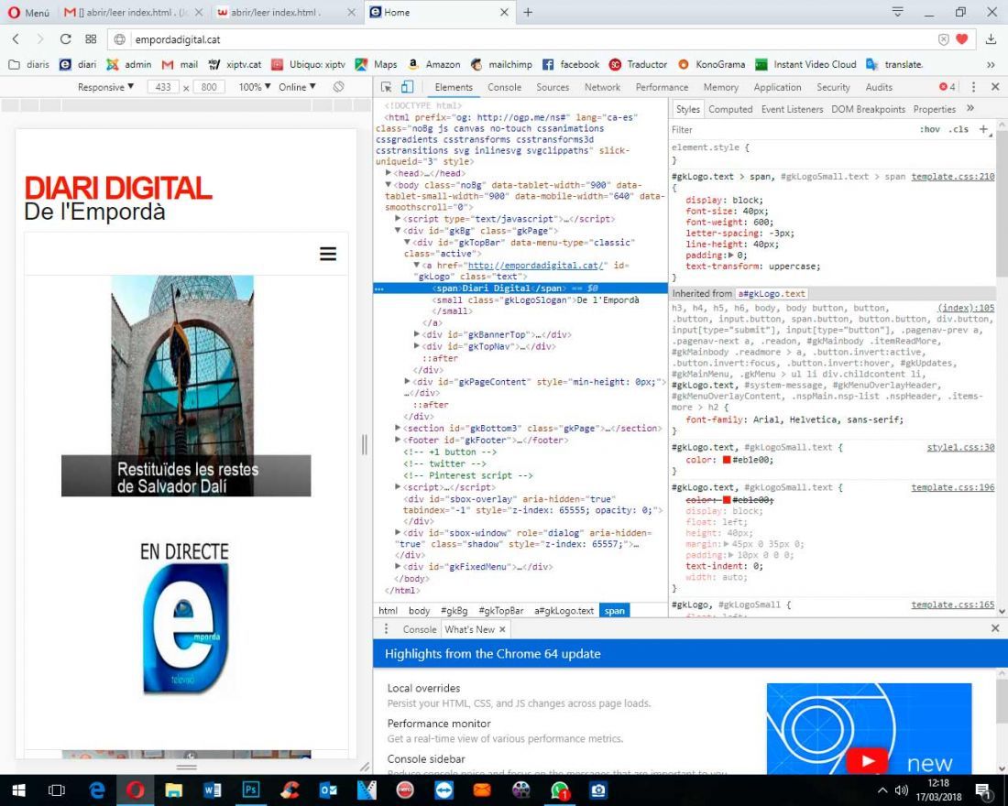Screen dimensions: 1008x806
Task: Click the Styles Filter input field
Action: pos(791,129)
